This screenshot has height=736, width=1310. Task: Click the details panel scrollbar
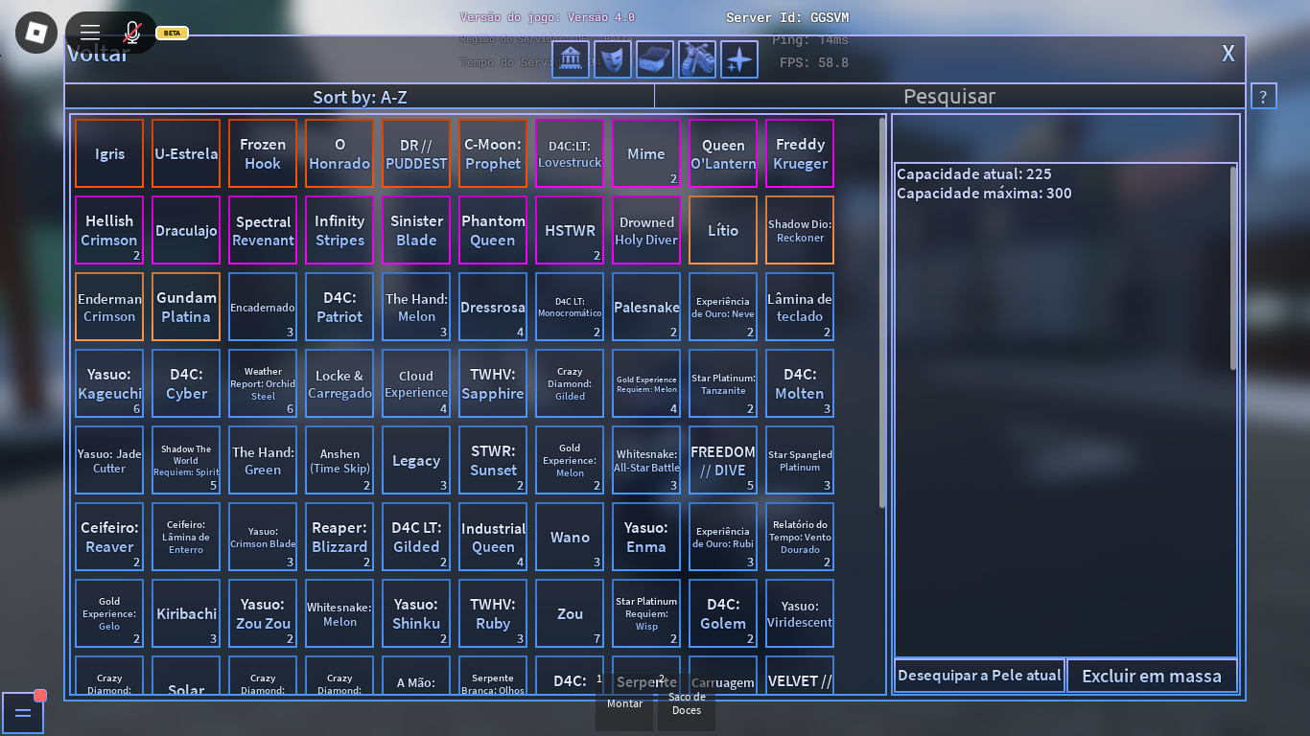[x=1234, y=268]
